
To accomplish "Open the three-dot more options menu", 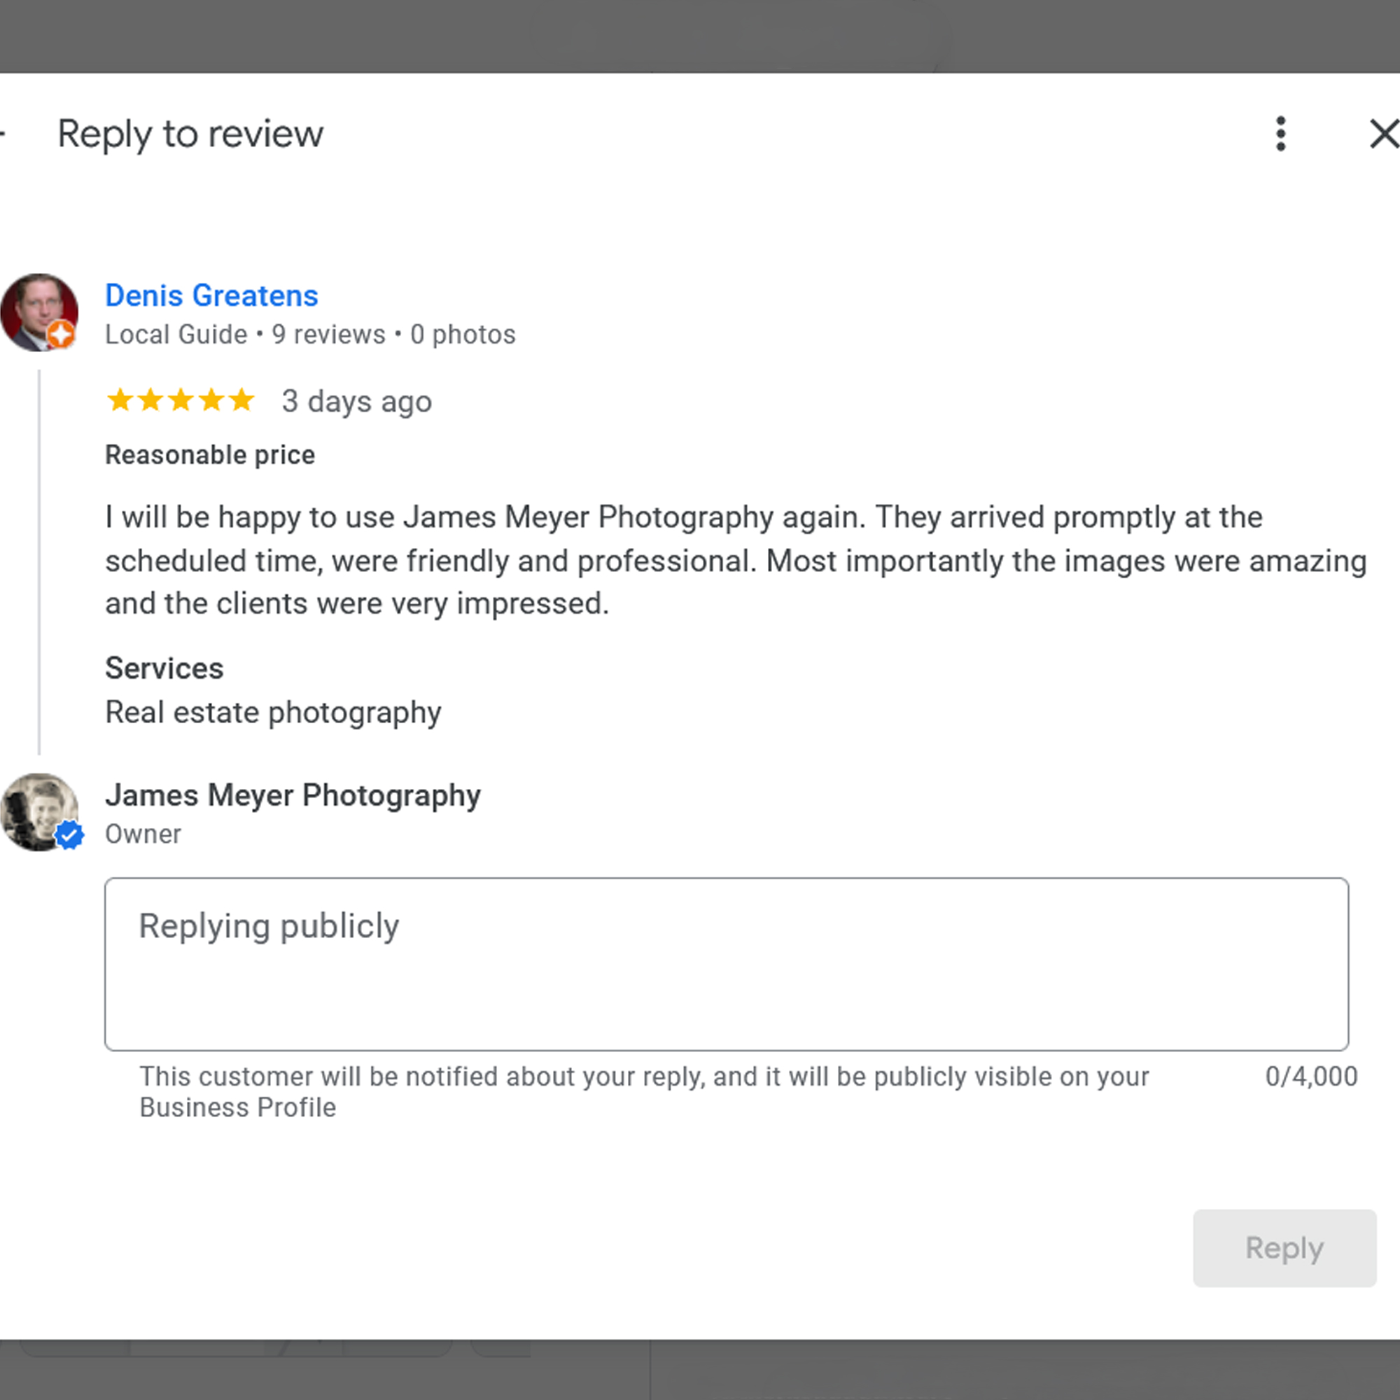I will tap(1280, 134).
